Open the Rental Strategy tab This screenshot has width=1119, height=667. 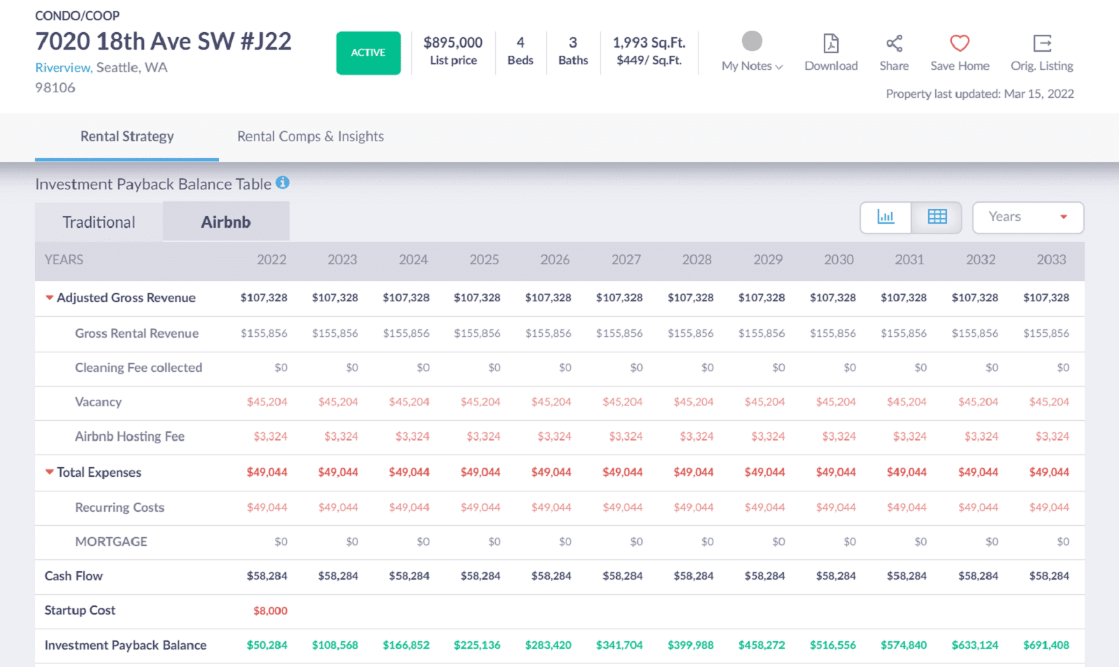pos(127,137)
